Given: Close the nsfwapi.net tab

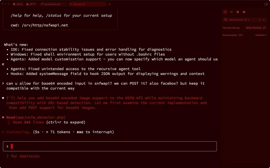Looking at the screenshot, I should coord(71,4).
